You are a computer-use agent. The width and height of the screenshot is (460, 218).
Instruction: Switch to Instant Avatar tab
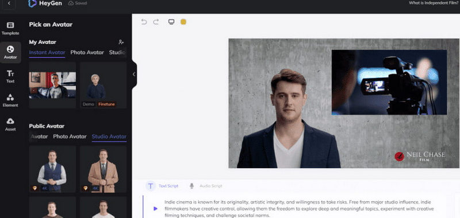47,53
